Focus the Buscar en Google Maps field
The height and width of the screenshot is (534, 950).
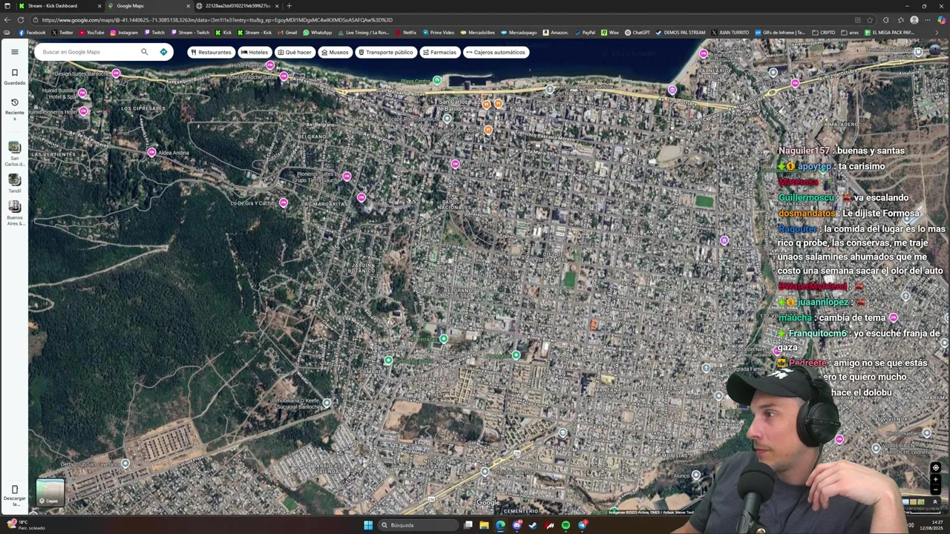click(x=88, y=52)
